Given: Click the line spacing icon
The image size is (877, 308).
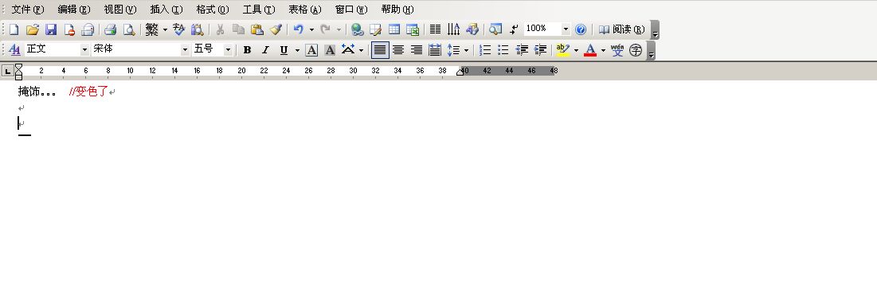Looking at the screenshot, I should [x=453, y=50].
